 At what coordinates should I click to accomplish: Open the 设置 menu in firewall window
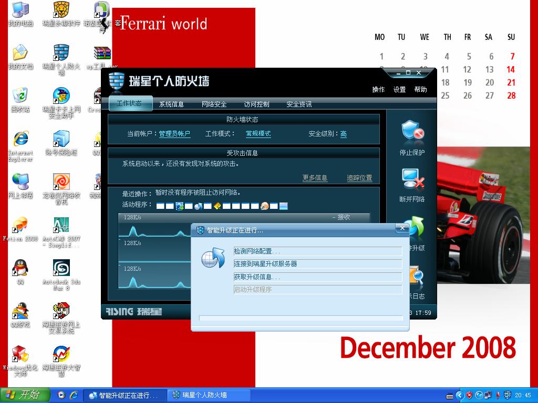pos(399,89)
